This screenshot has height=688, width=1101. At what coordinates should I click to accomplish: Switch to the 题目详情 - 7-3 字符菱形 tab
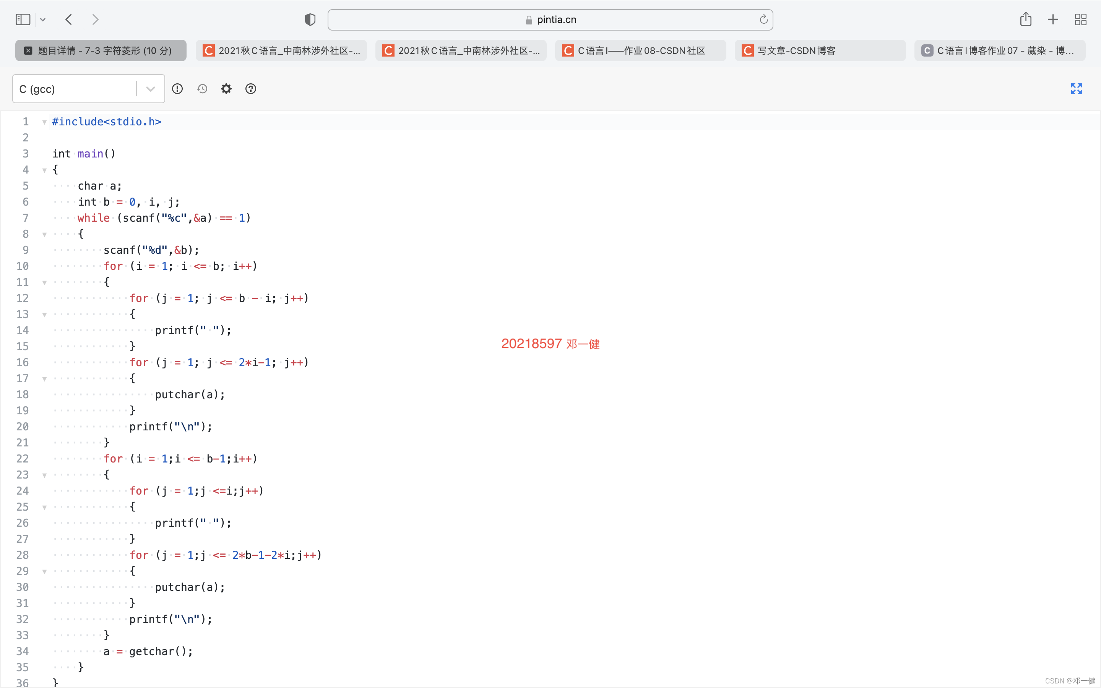click(x=101, y=50)
